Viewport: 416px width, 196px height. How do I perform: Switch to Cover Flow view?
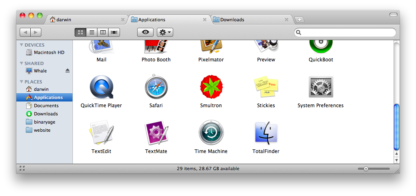[114, 32]
